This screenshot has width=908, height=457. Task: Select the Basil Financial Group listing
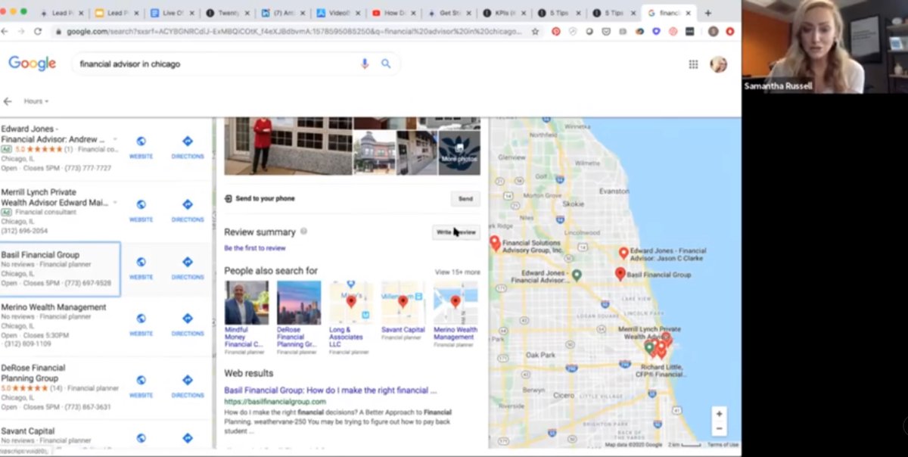pyautogui.click(x=60, y=269)
